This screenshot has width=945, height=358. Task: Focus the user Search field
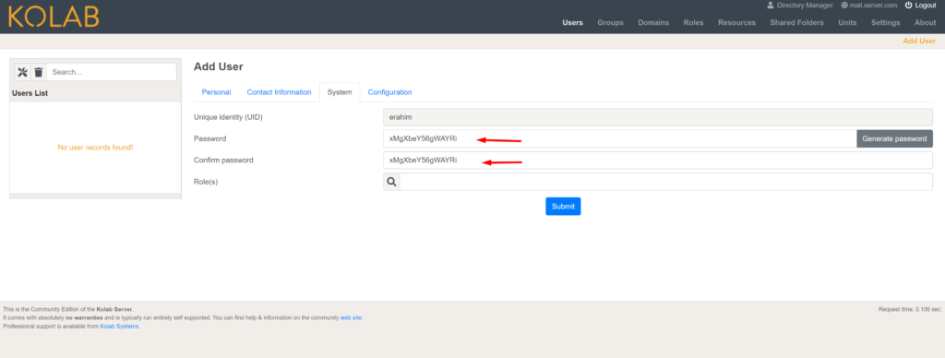tap(112, 72)
